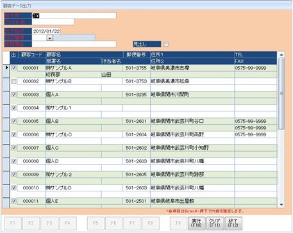Click the 山田 contact name cell
The image size is (293, 233).
[126, 75]
